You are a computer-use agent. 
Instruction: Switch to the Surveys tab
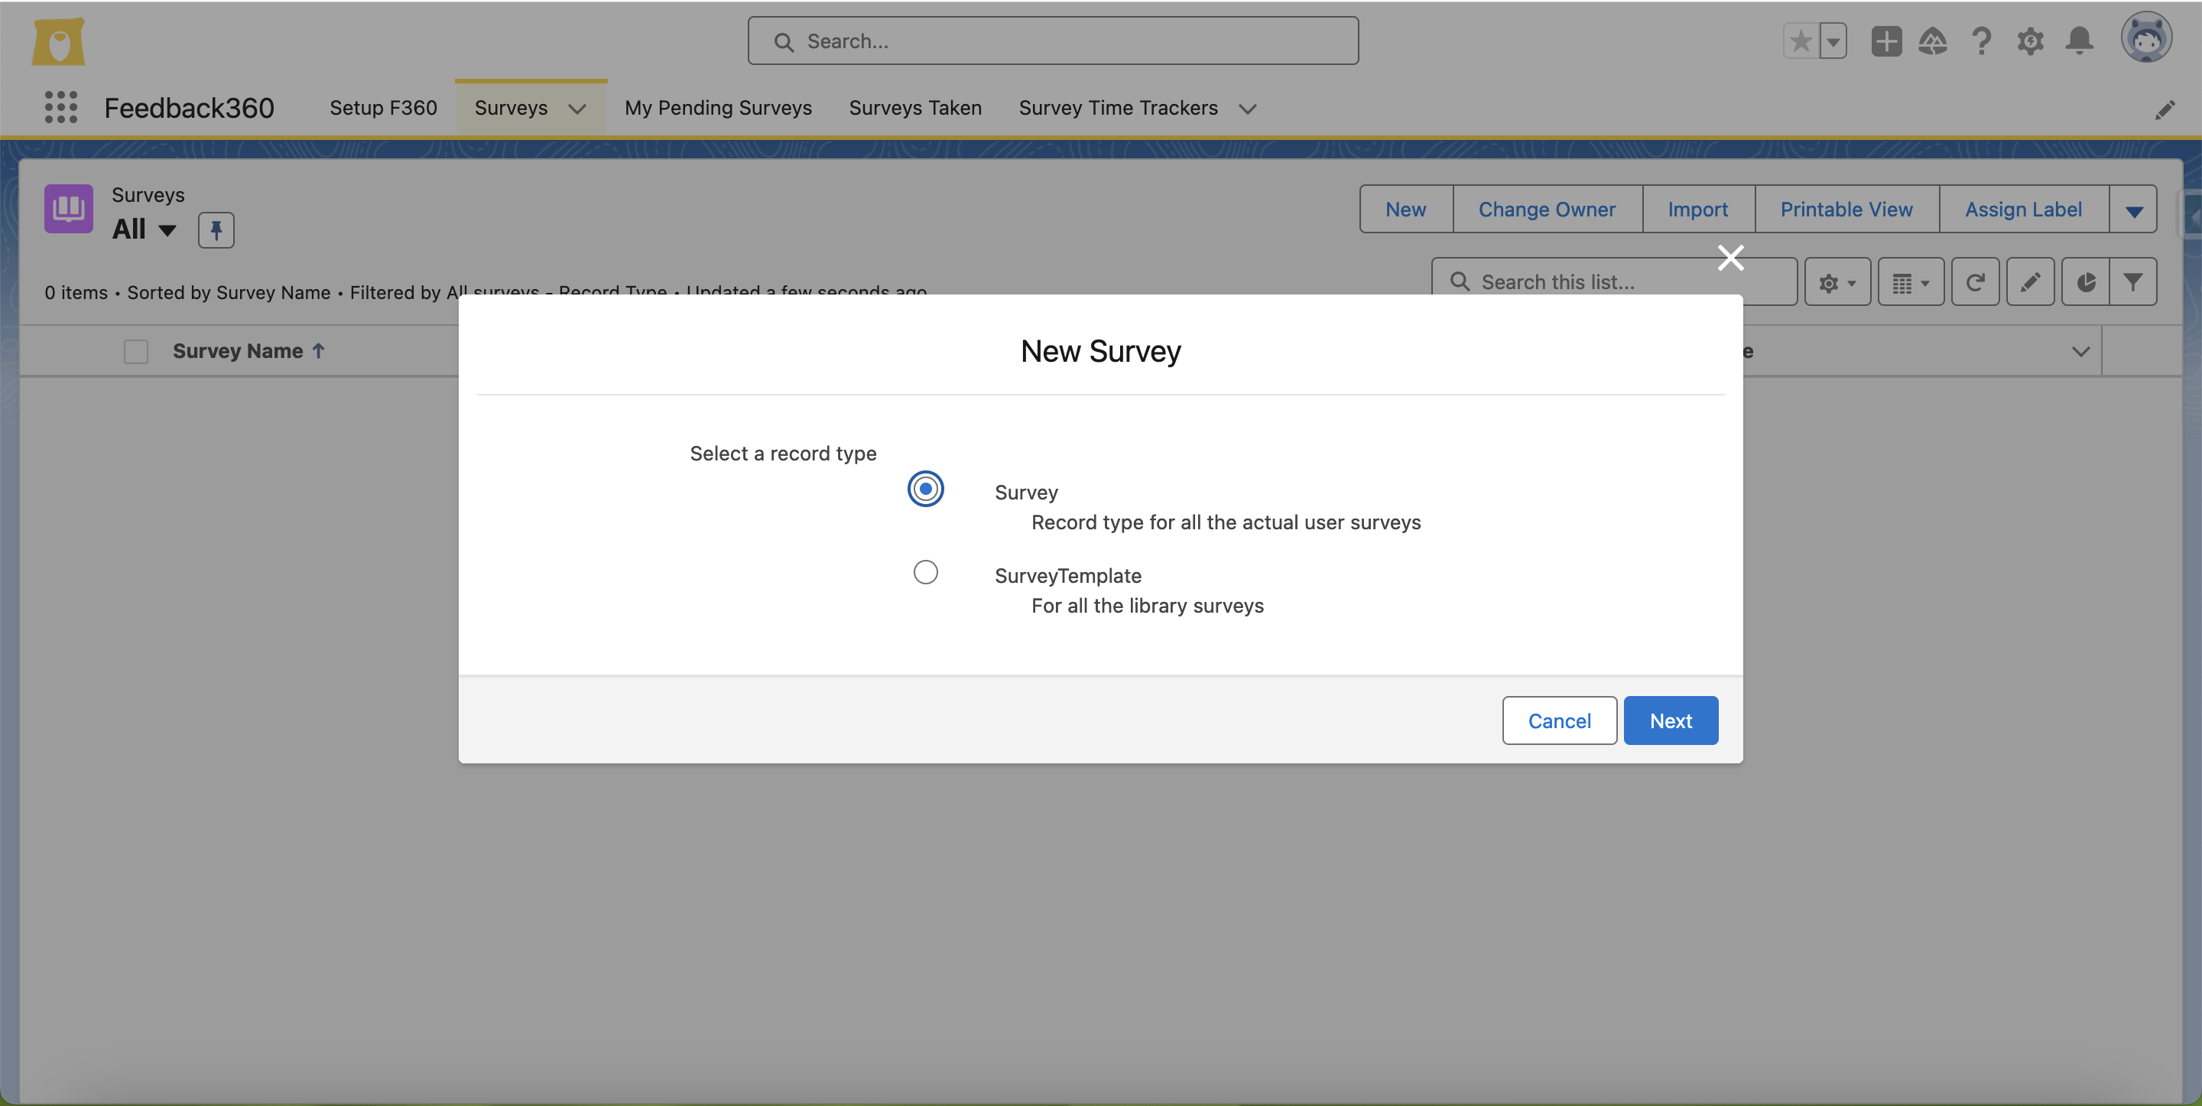[x=512, y=108]
